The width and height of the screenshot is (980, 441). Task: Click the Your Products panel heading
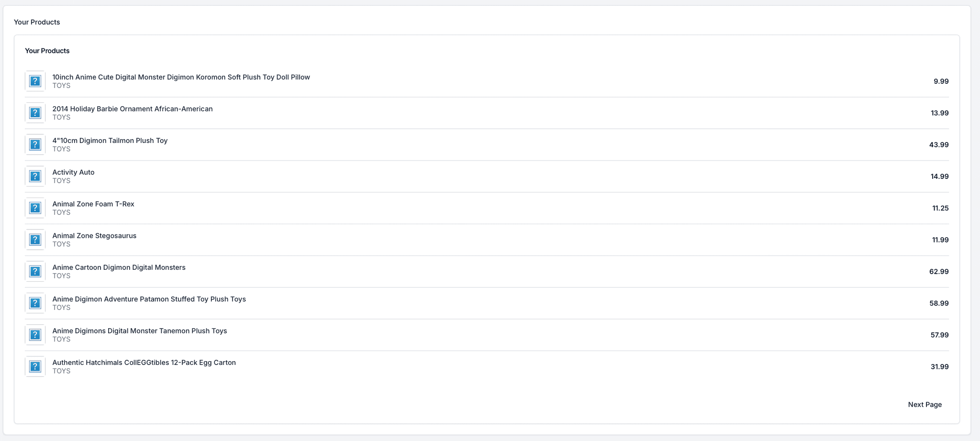[47, 50]
